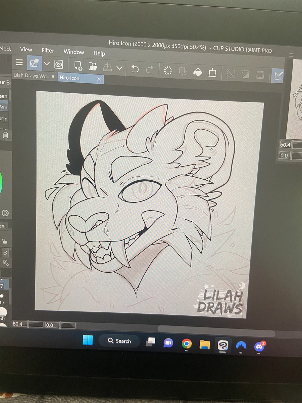Open the hamburger menu in the command bar
Viewport: 302px width, 403px height.
(x=19, y=62)
